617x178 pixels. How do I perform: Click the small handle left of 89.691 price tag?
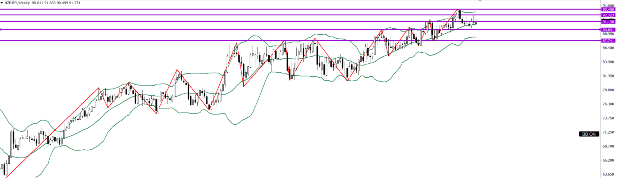click(x=600, y=29)
